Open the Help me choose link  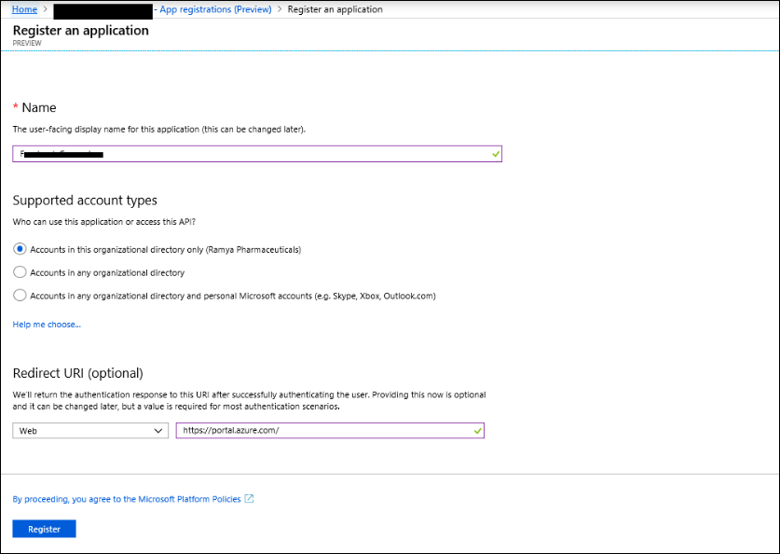(x=47, y=324)
